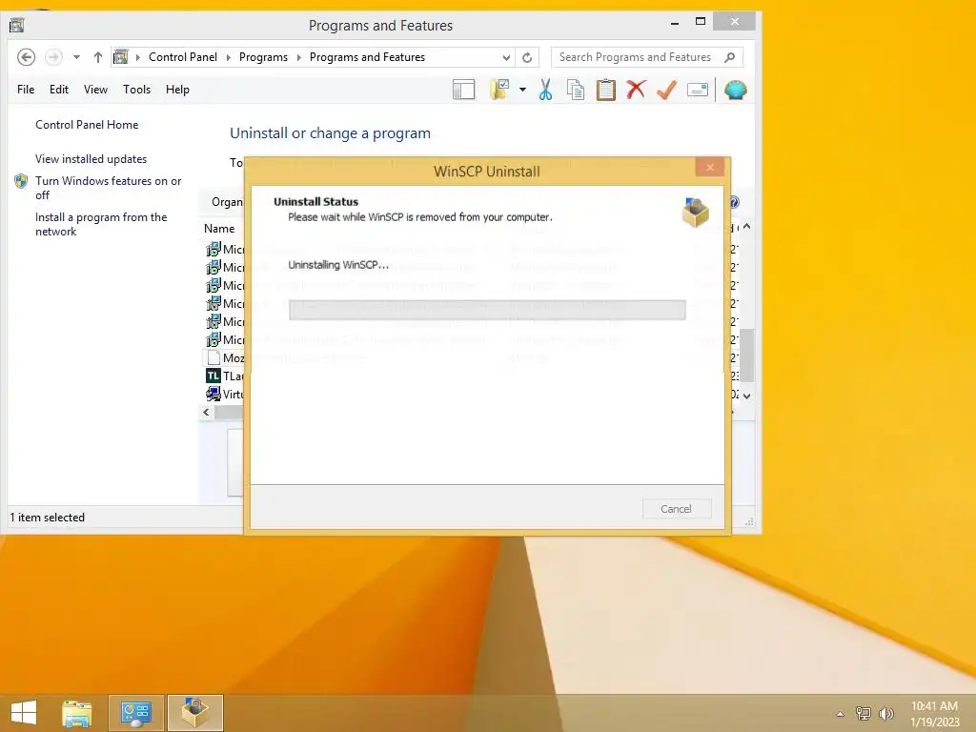Viewport: 976px width, 732px height.
Task: Open dropdown next to folder options icon
Action: click(523, 90)
